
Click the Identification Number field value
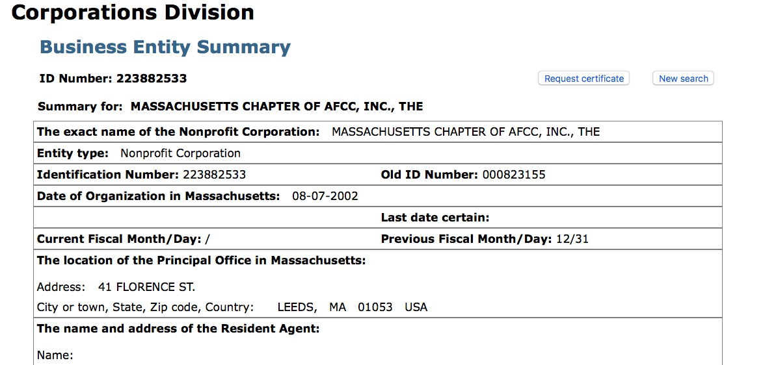pos(214,175)
